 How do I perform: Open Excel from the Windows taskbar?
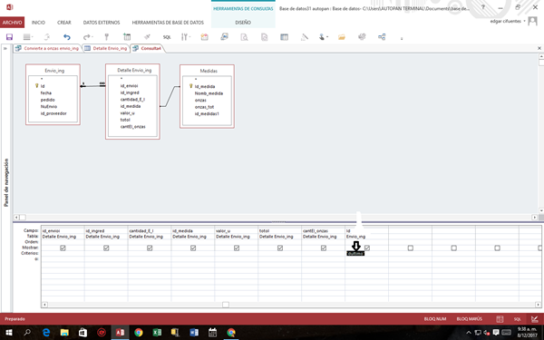click(157, 333)
